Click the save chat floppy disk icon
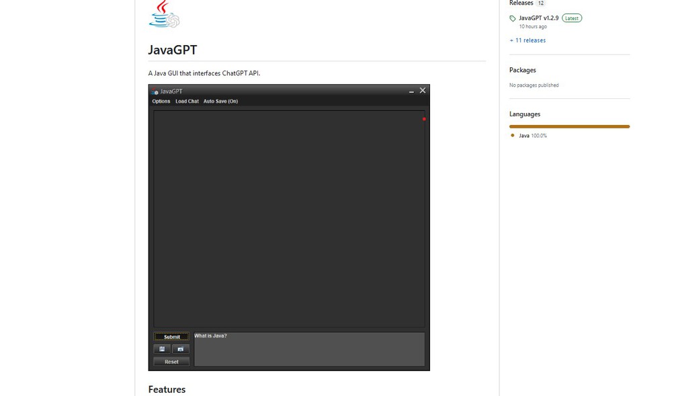 pos(162,349)
